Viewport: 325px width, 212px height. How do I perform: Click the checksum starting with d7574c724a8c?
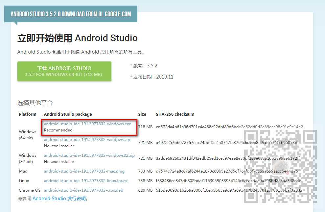[x=227, y=171]
